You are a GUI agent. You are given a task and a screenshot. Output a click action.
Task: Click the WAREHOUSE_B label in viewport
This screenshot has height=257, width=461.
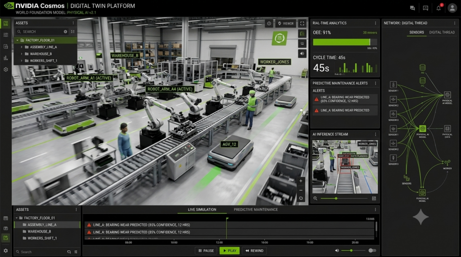125,55
